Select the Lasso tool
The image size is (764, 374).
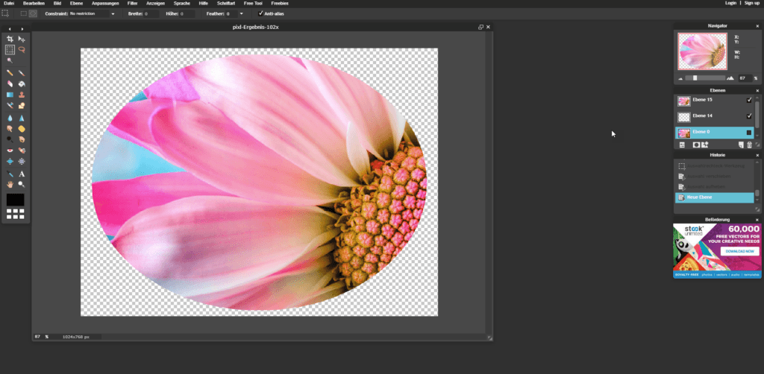pos(22,50)
